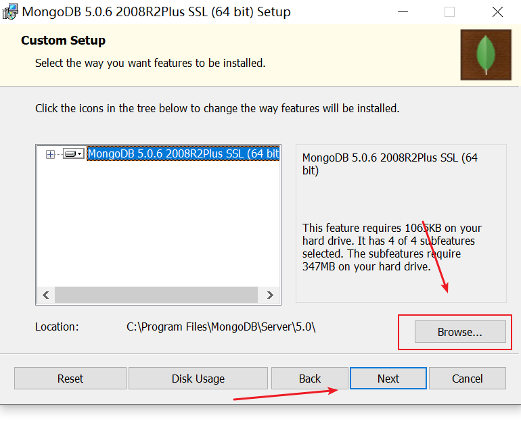Select the MongoDB 5.0.6 2008R2Plus SSL tree item
This screenshot has width=521, height=434.
(x=183, y=153)
